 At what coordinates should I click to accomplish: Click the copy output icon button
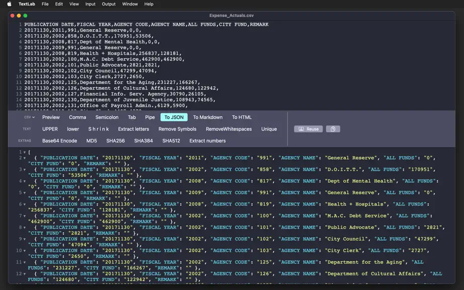333,129
